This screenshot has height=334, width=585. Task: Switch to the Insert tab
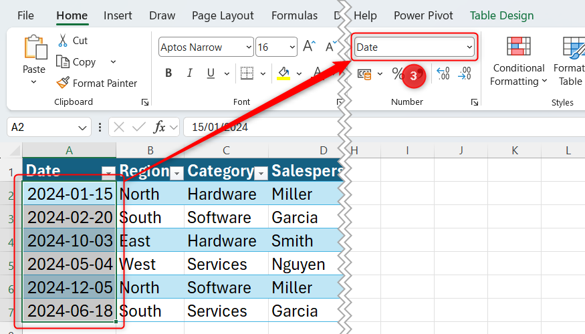(x=118, y=15)
